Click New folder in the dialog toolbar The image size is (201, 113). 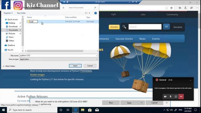[21, 13]
